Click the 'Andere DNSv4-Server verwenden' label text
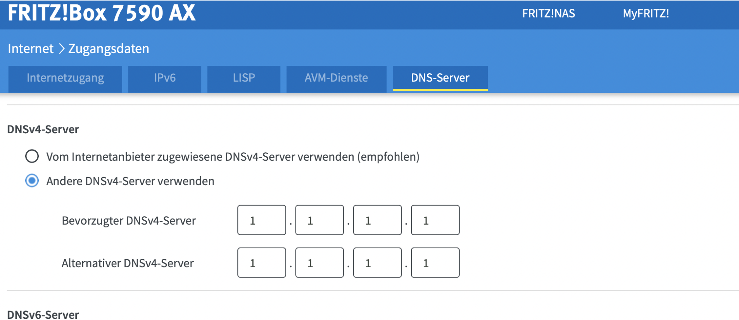Image resolution: width=739 pixels, height=320 pixels. click(130, 181)
